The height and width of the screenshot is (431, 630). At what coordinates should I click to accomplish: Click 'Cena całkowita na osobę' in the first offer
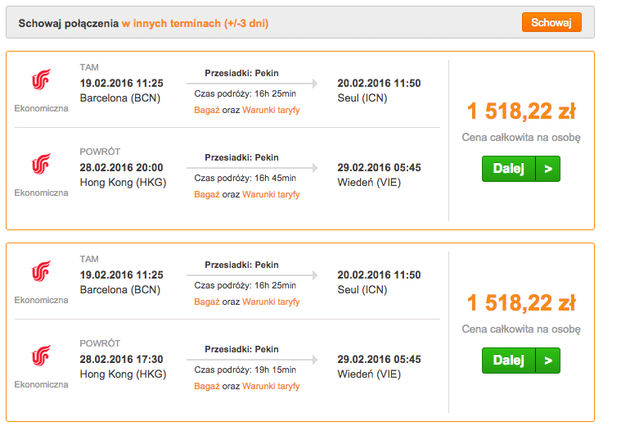[521, 138]
